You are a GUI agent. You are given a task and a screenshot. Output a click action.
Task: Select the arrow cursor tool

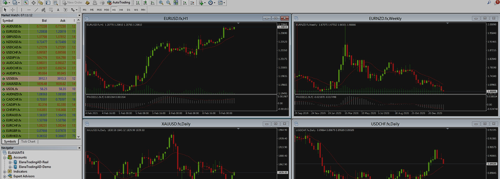pyautogui.click(x=5, y=10)
